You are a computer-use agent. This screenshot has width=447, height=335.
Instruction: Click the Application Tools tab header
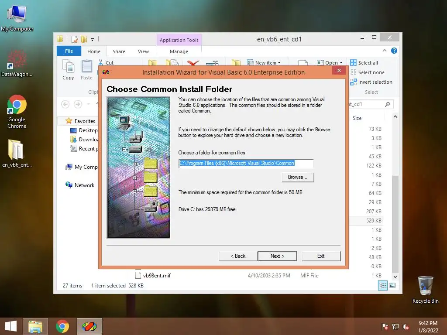coord(179,40)
